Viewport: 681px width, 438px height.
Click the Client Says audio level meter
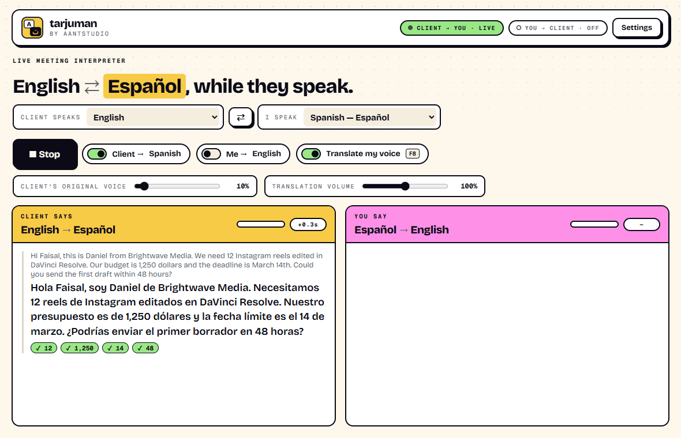(261, 224)
